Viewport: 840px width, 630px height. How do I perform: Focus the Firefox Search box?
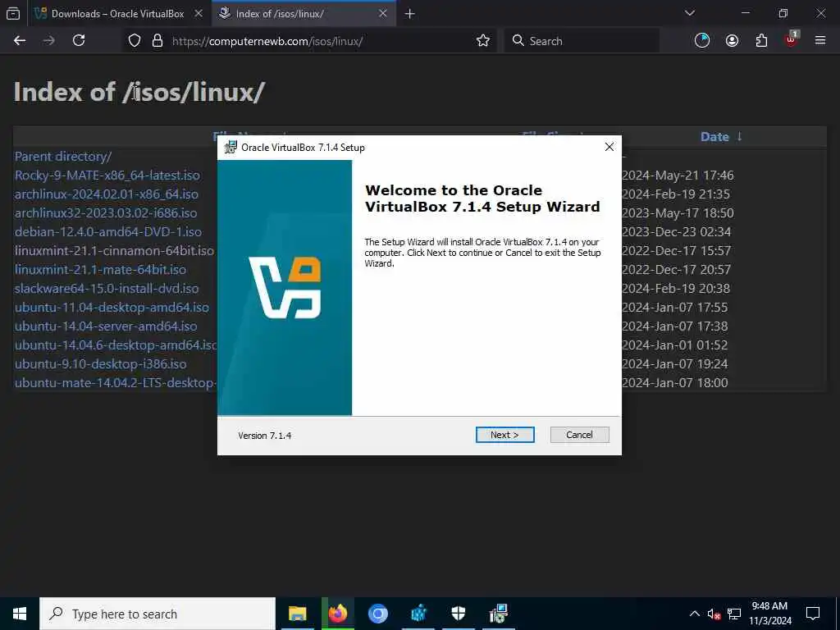[582, 41]
